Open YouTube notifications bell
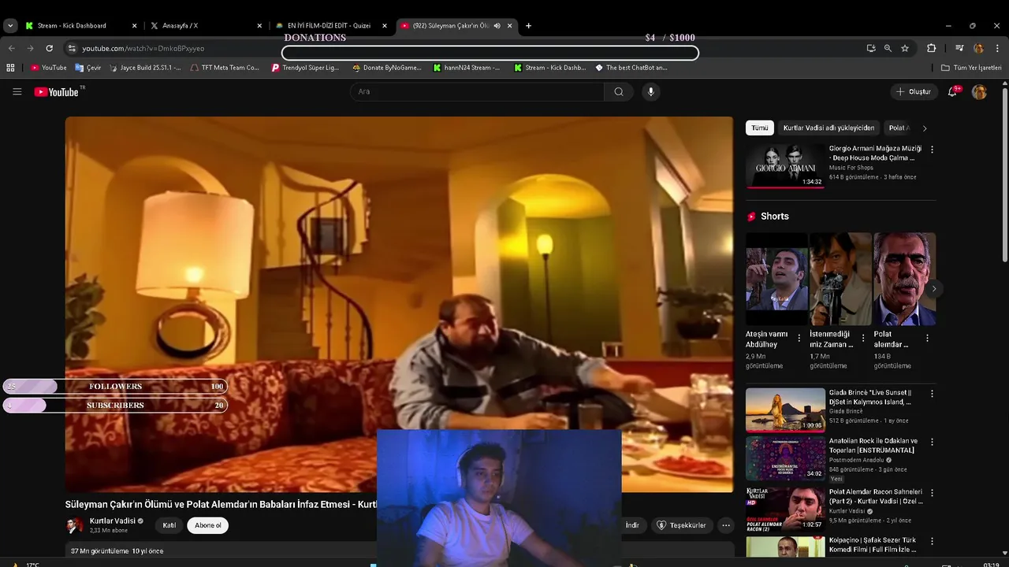Screen dimensions: 1009x567 952,92
